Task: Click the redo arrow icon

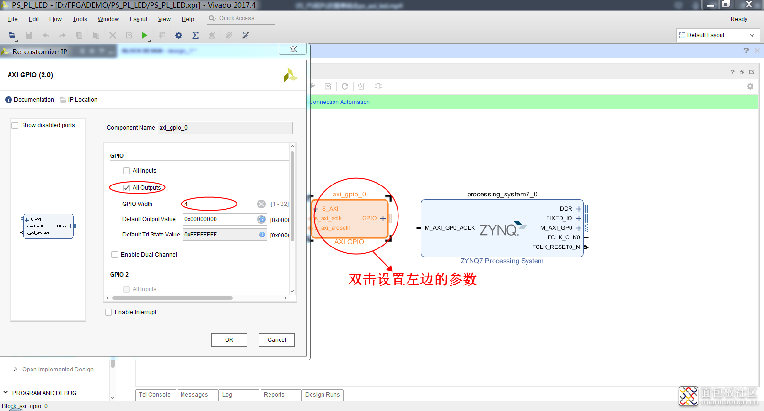Action: [x=63, y=35]
